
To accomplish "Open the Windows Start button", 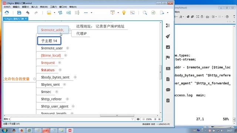I will [4, 130].
